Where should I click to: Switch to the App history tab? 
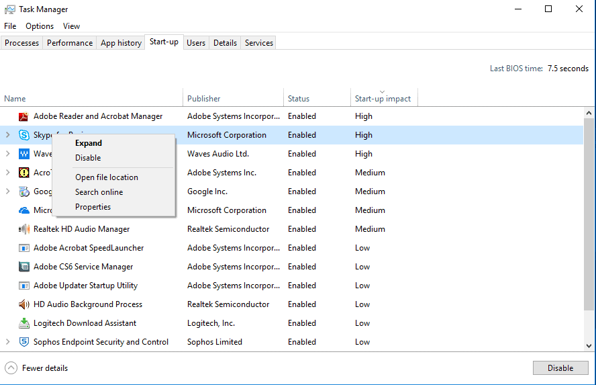121,43
